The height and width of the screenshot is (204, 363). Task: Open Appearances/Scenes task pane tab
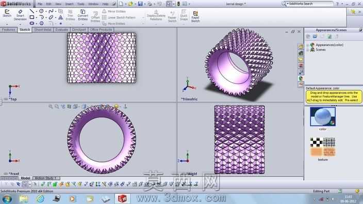[301, 78]
